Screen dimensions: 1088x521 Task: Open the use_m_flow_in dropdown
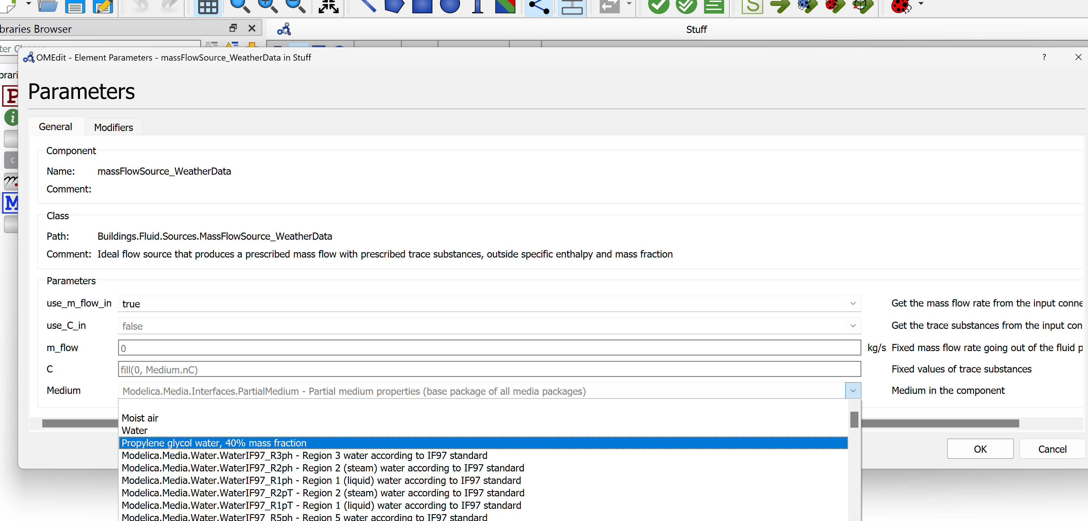853,303
